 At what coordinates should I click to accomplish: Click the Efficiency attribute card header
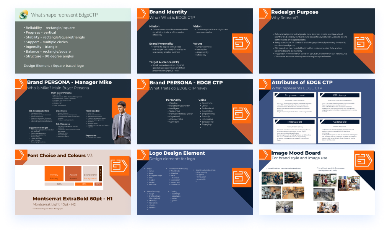pos(340,95)
